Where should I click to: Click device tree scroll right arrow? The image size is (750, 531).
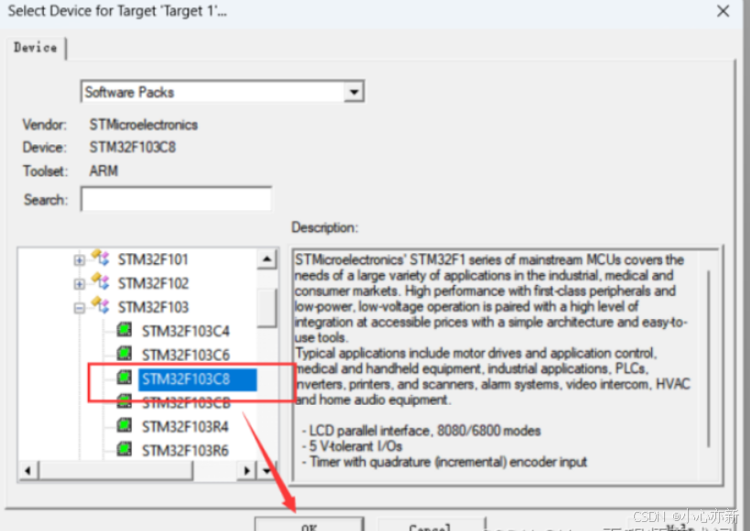[x=247, y=472]
